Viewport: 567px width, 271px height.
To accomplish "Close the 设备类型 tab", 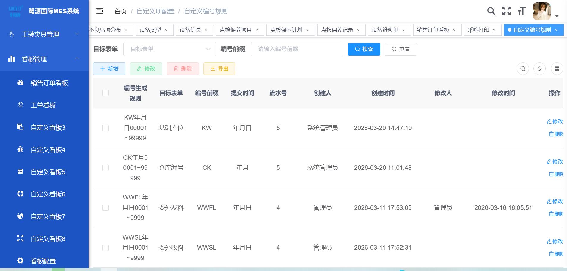I will [x=166, y=30].
